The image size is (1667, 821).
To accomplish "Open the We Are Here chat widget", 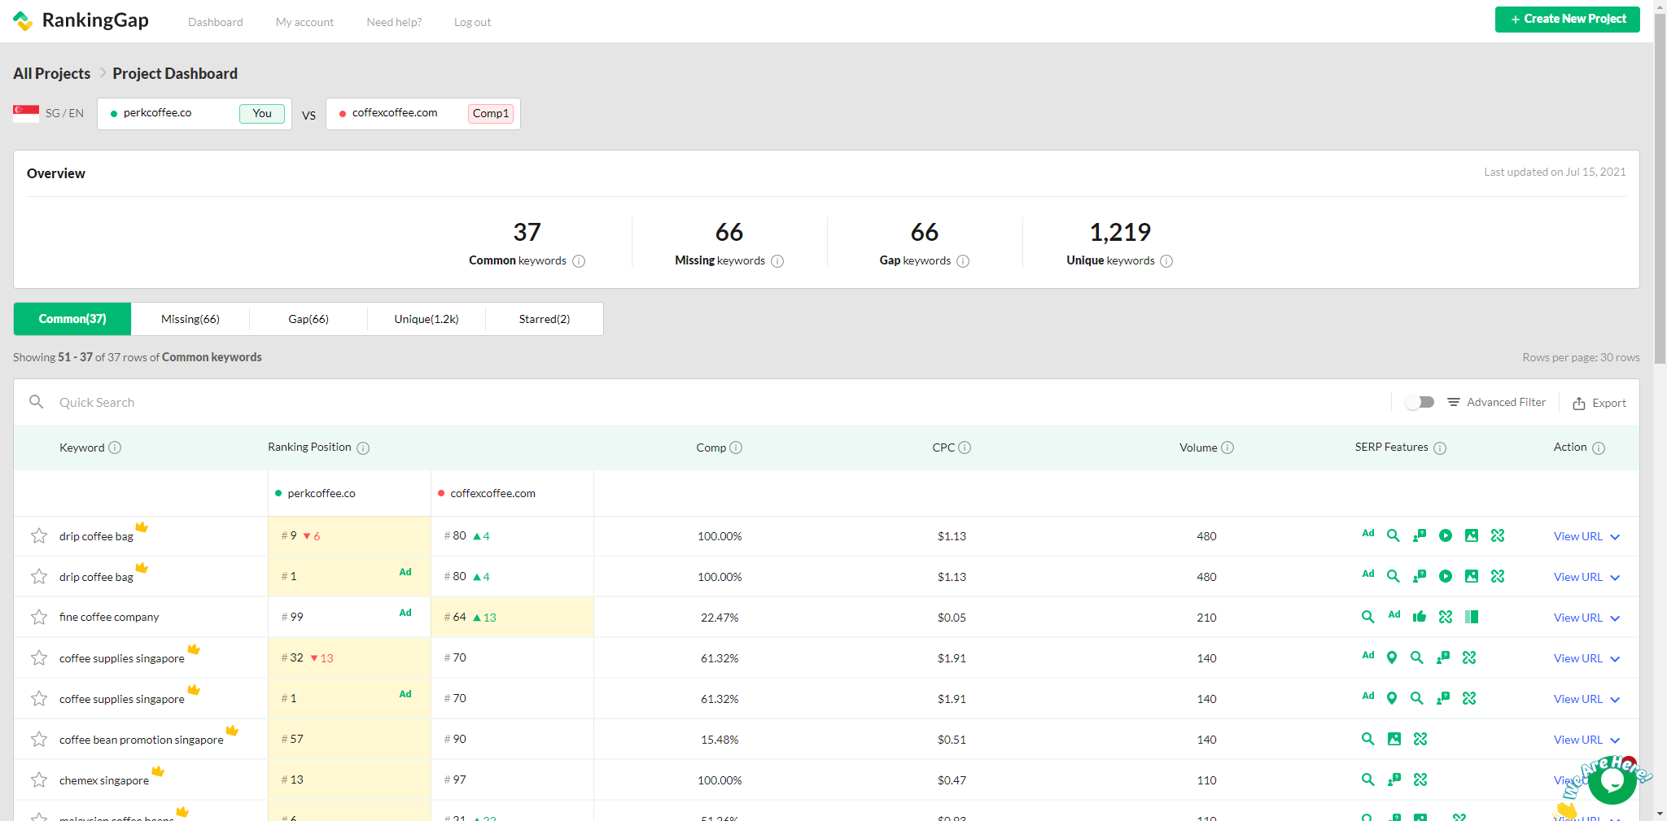I will [x=1612, y=781].
